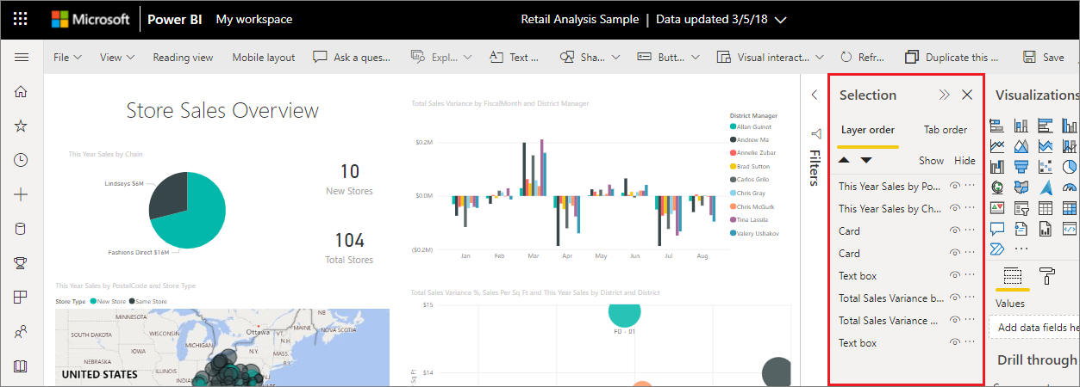
Task: Select the gauge visualization icon
Action: (1070, 187)
